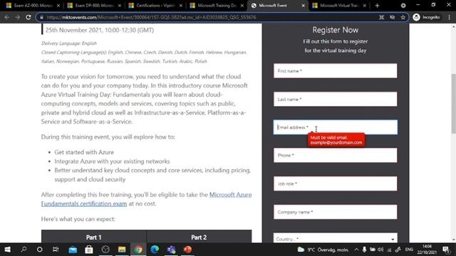
Task: Click the page vertical scrollbar thumb
Action: click(453, 104)
